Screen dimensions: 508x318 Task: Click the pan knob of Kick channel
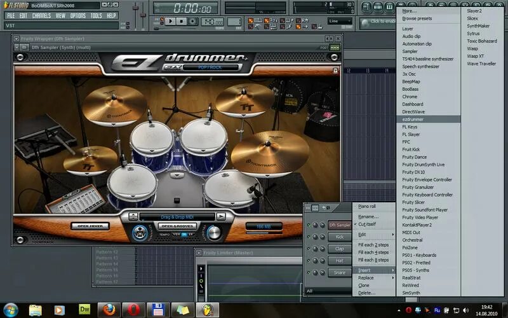tap(315, 237)
